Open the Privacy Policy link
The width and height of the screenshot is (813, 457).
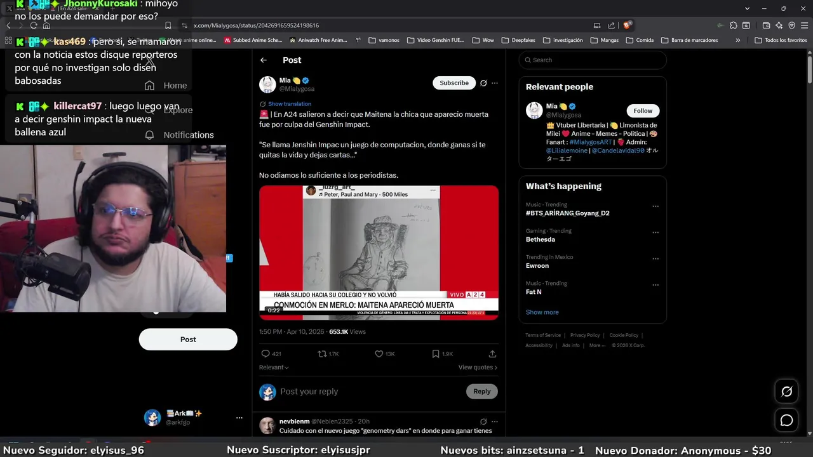pos(585,335)
